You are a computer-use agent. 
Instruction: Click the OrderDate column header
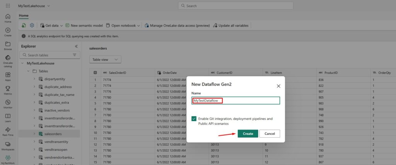182,73
